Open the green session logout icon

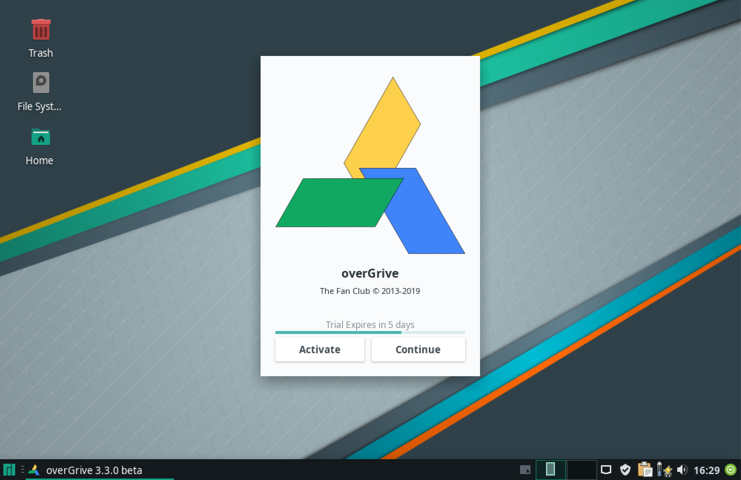click(731, 470)
